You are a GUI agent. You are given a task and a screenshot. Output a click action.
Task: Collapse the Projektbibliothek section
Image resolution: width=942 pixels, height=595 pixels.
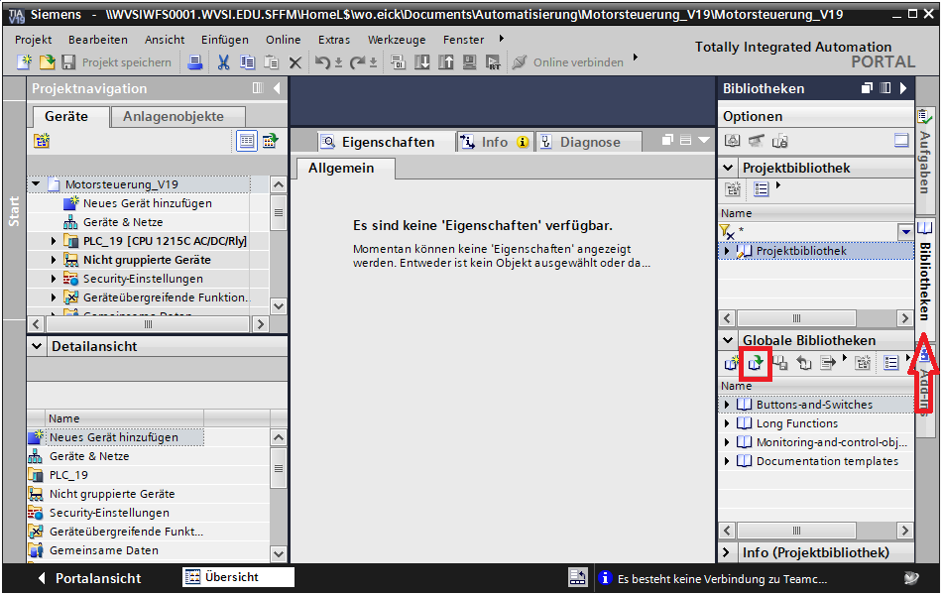click(x=728, y=168)
